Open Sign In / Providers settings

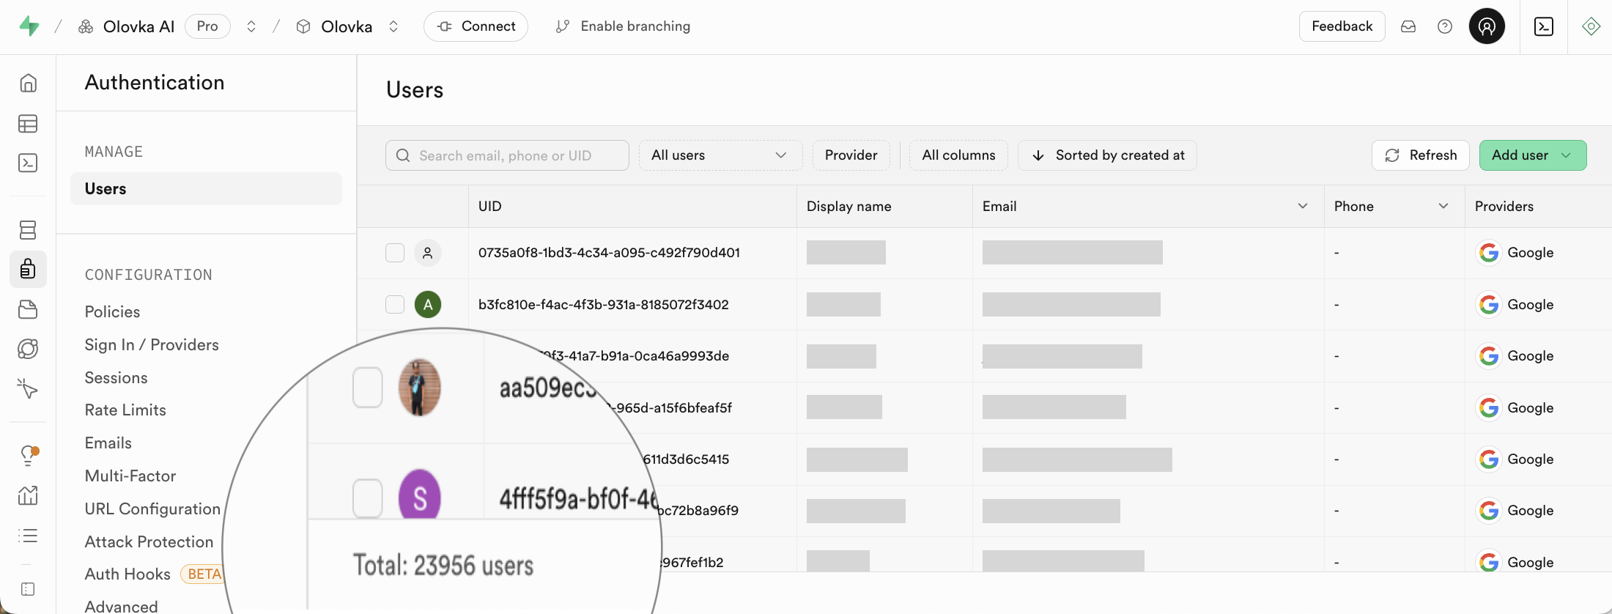(x=152, y=344)
